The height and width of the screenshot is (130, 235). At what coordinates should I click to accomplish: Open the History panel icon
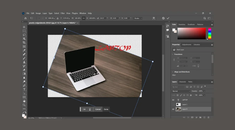pyautogui.click(x=168, y=26)
